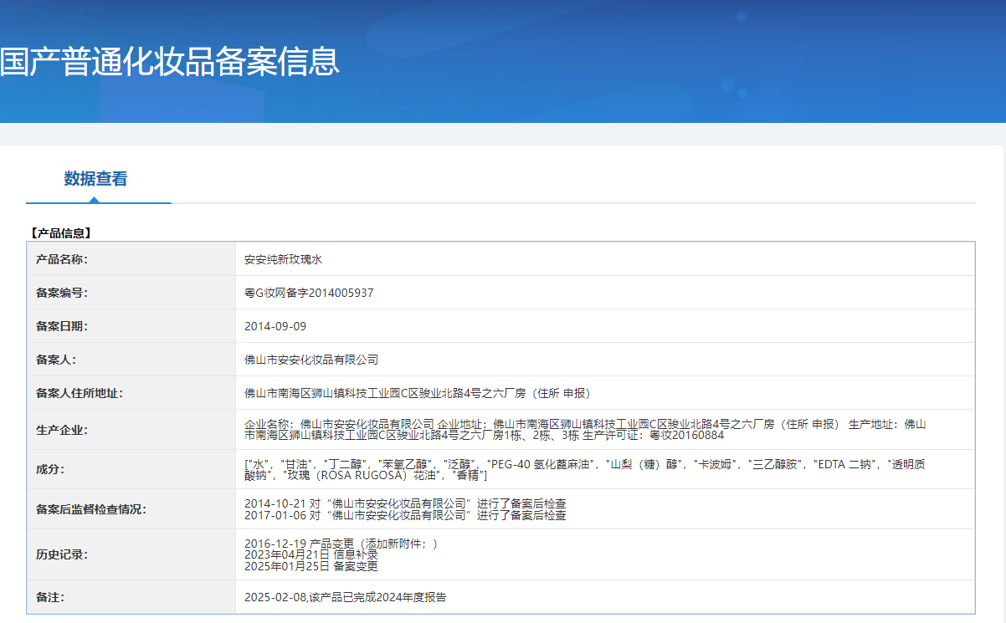Click the 备案人住所地址 label cell
The height and width of the screenshot is (623, 1006).
coord(131,393)
